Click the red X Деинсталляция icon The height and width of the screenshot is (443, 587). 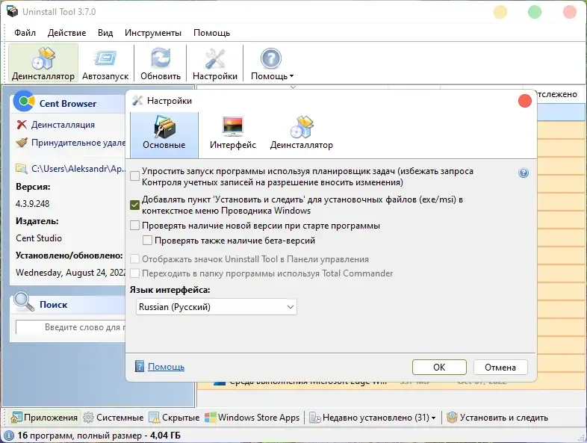pos(22,125)
